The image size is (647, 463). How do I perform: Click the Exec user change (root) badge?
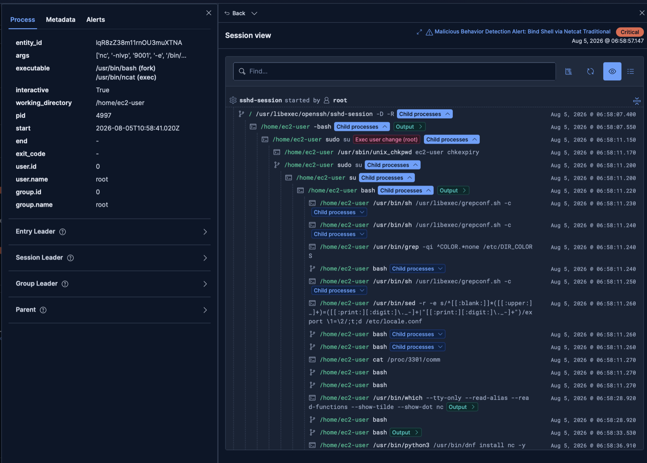[386, 140]
